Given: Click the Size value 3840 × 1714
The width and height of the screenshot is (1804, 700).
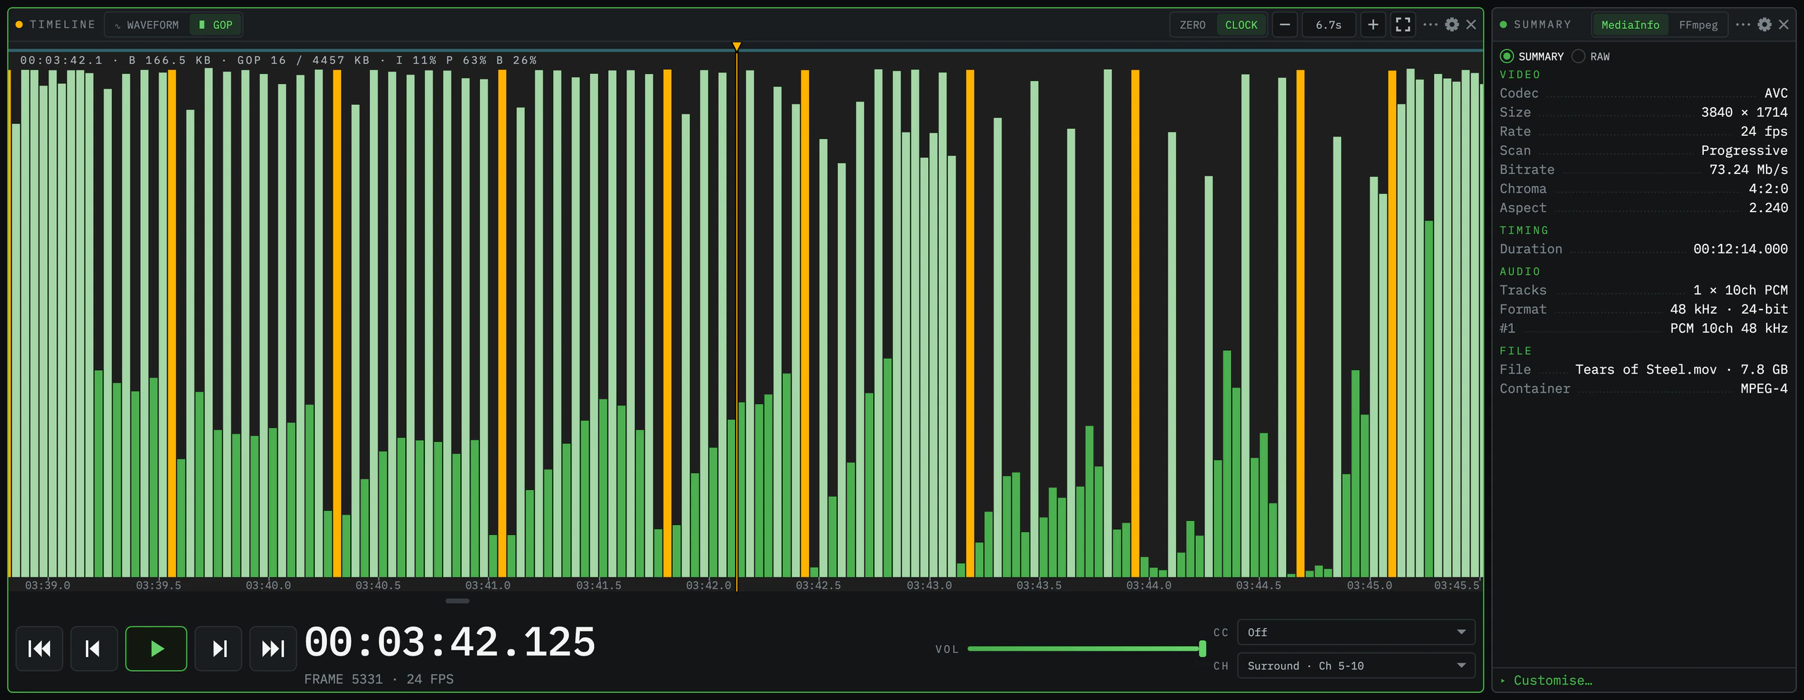Looking at the screenshot, I should [x=1744, y=112].
